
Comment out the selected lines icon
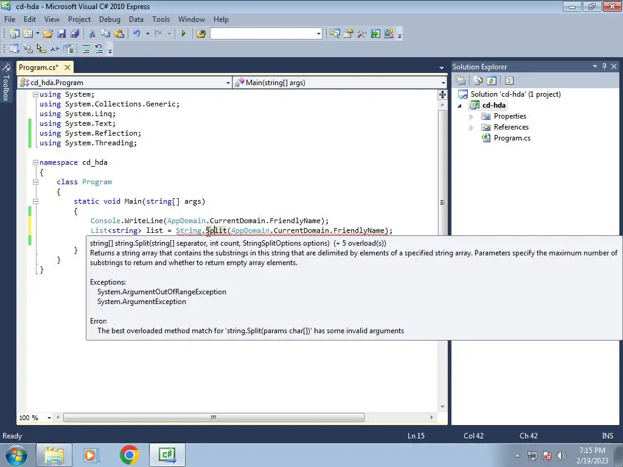tap(86, 49)
